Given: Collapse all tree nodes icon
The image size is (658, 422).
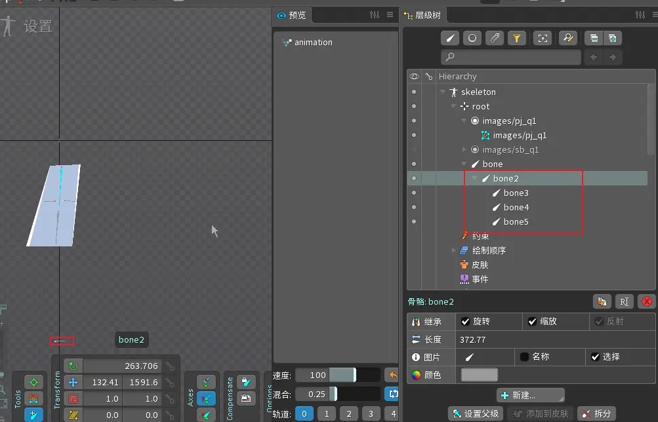Looking at the screenshot, I should point(594,39).
